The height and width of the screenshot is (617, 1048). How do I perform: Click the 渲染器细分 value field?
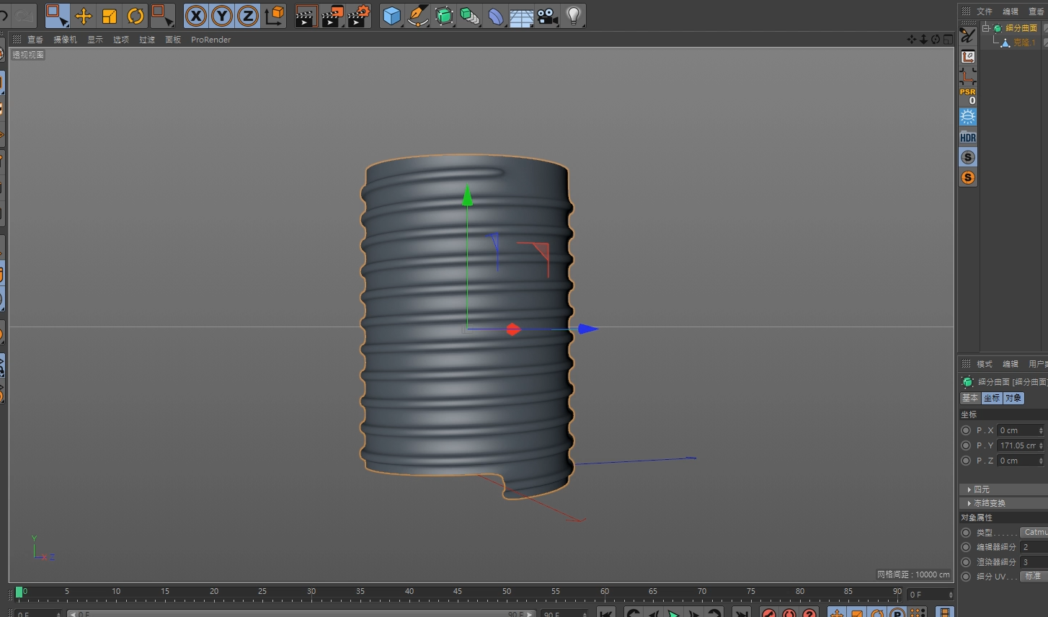click(x=1034, y=562)
